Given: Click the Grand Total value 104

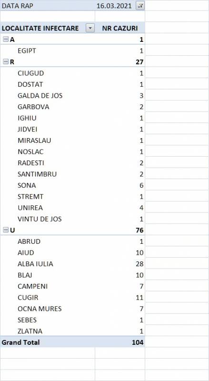Looking at the screenshot, I should tap(138, 342).
